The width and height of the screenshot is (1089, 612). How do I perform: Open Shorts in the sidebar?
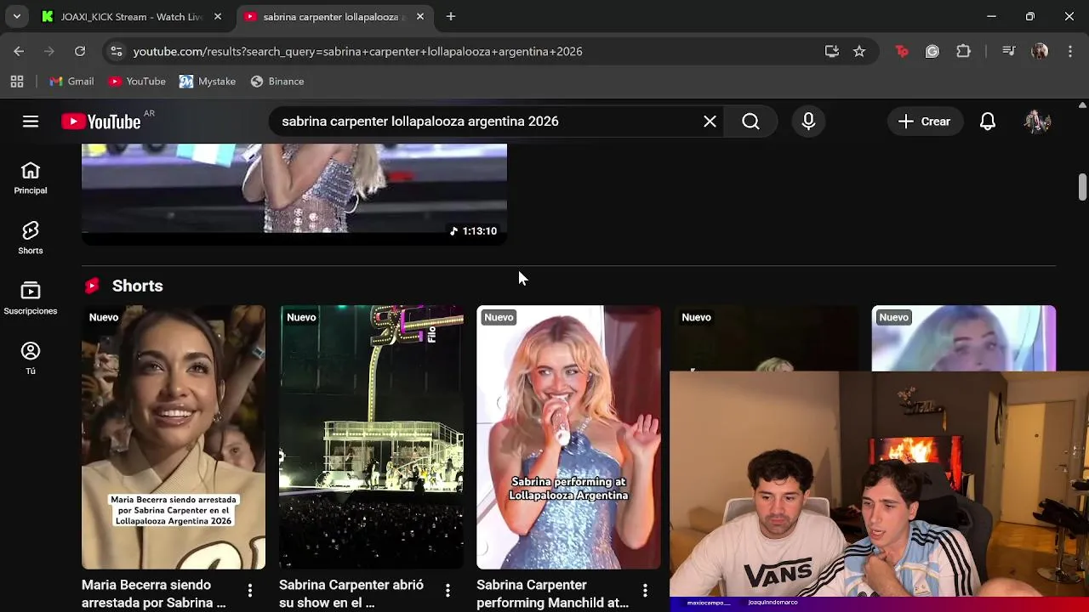(x=31, y=239)
